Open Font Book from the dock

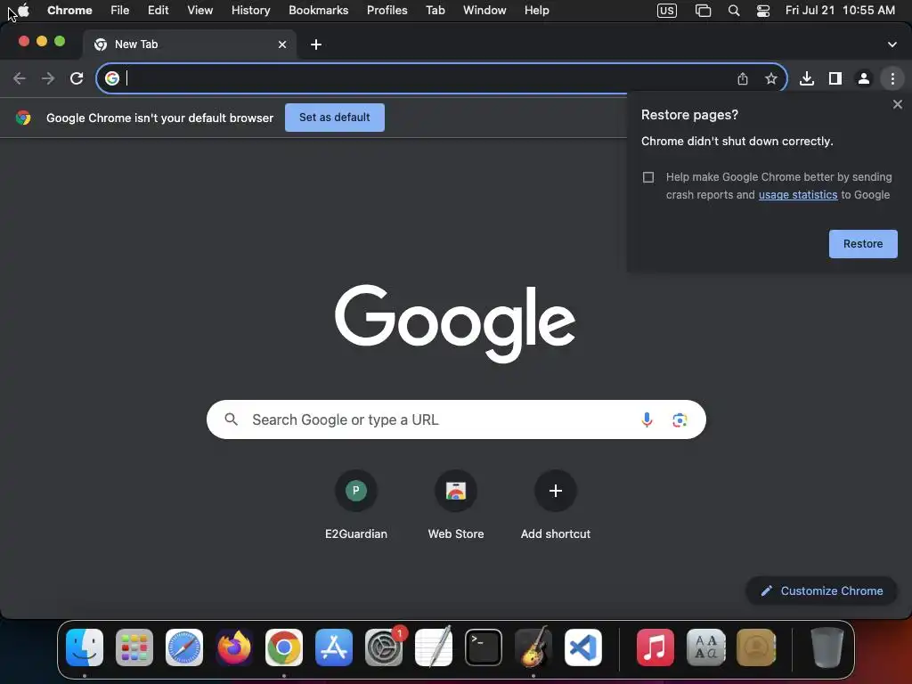705,647
